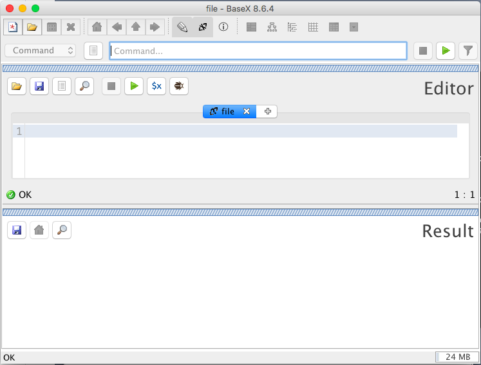481x365 pixels.
Task: Click the green OK status icon in the Editor
Action: click(x=11, y=195)
